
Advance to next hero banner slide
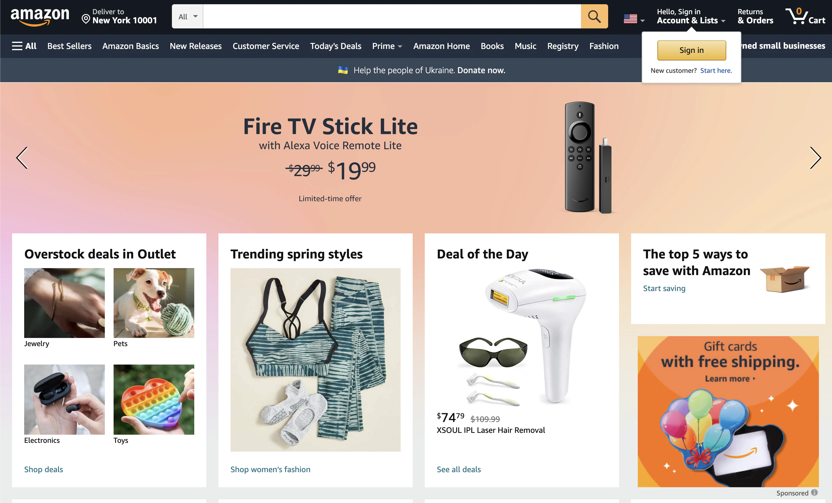pyautogui.click(x=815, y=158)
